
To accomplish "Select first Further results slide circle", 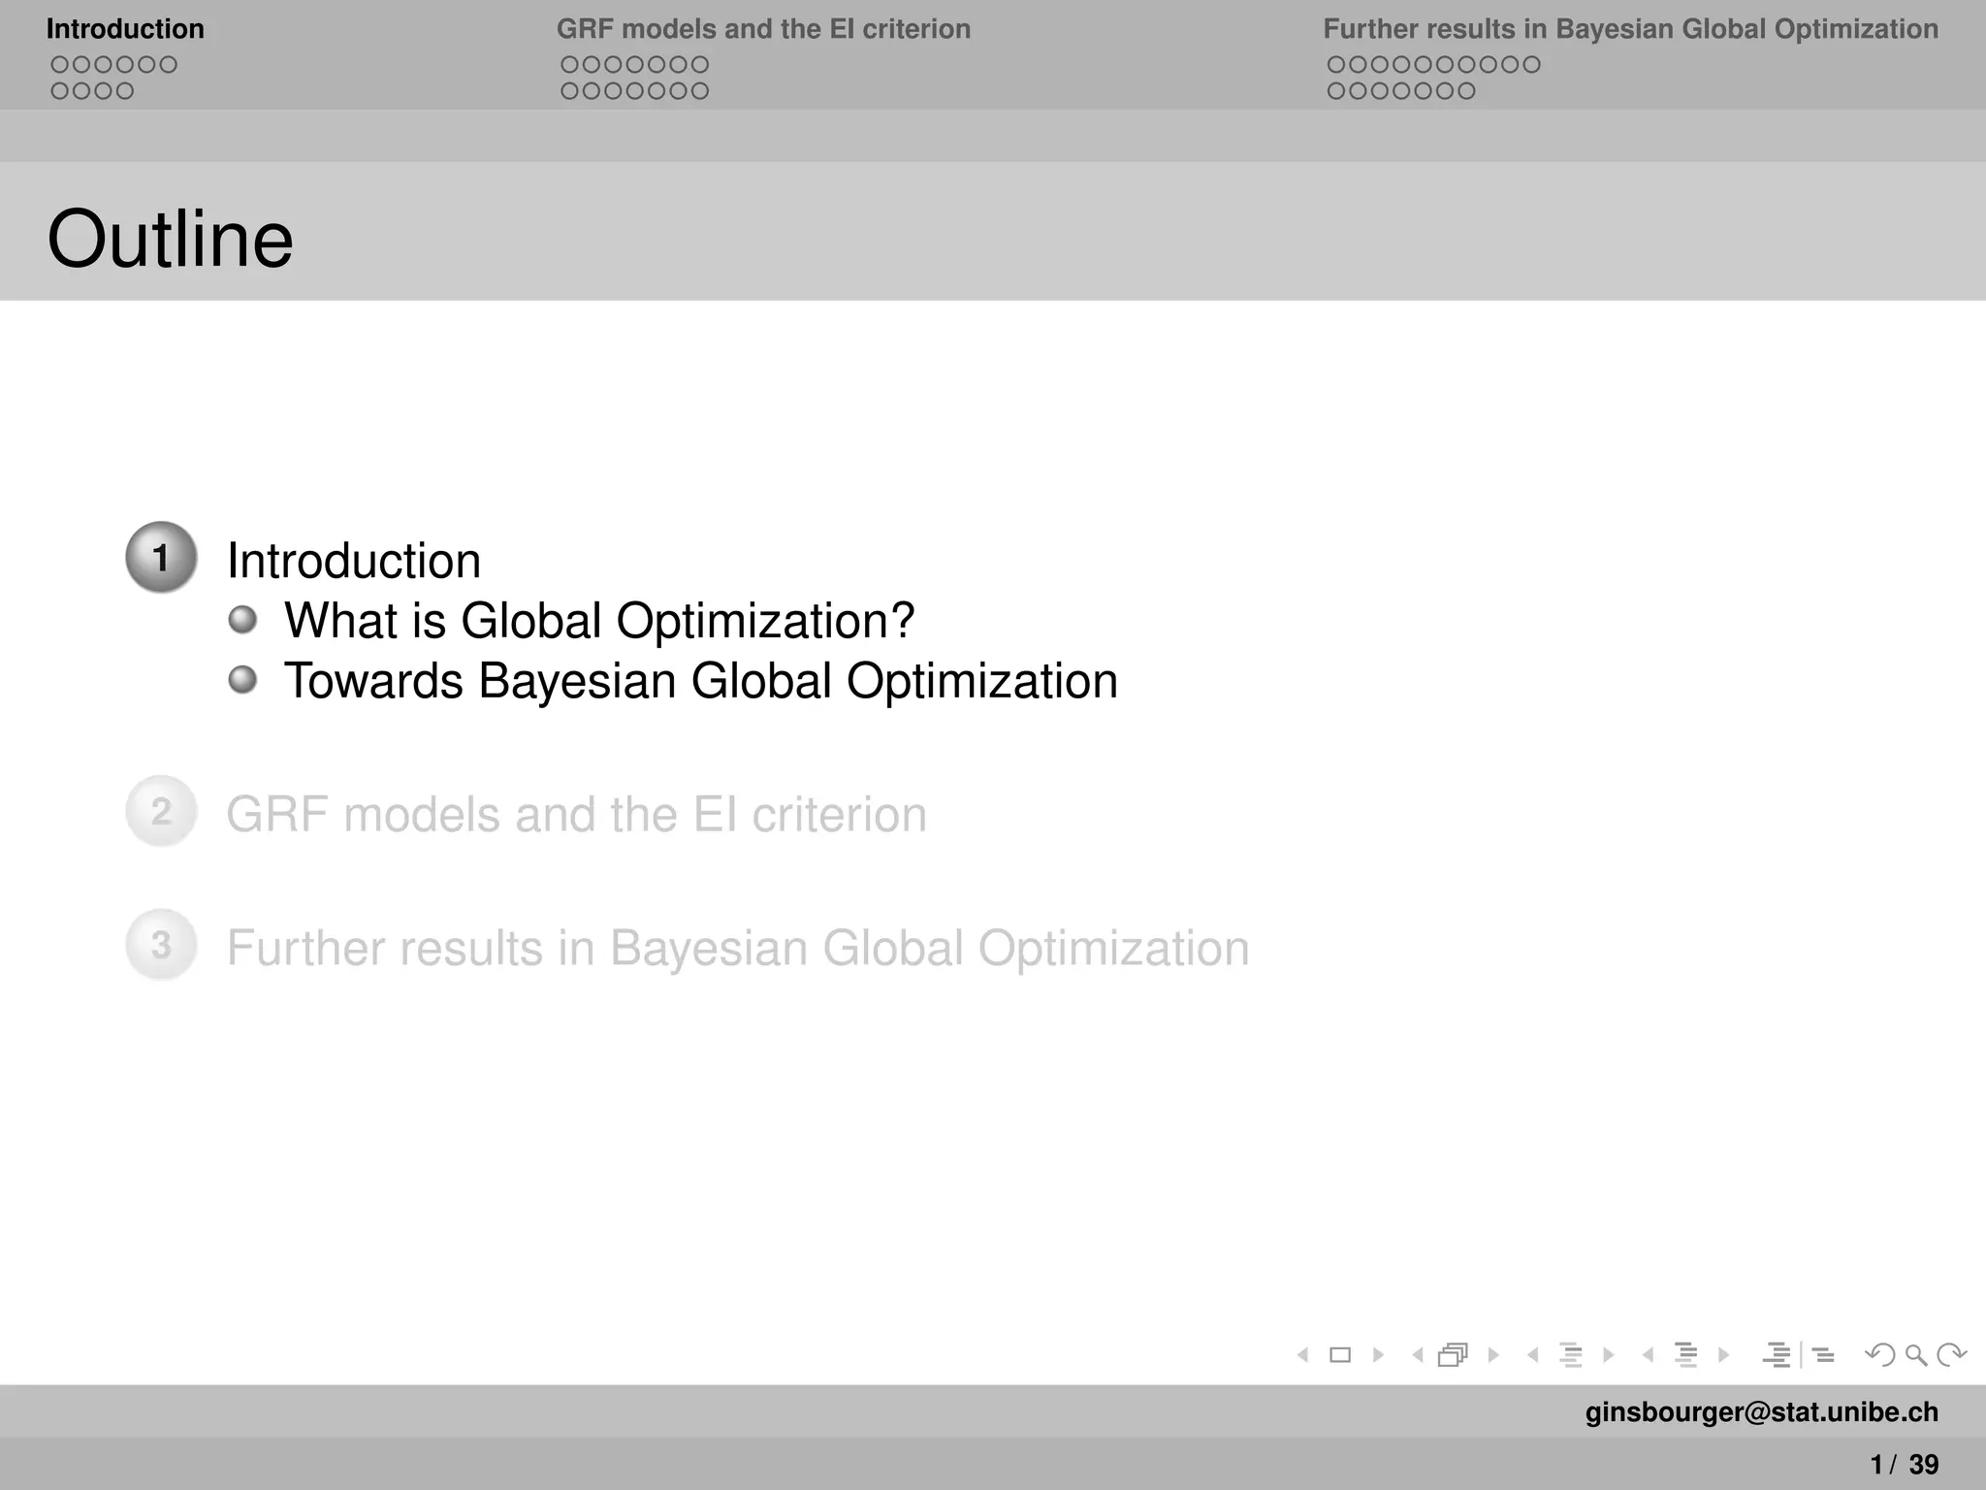I will point(1336,65).
